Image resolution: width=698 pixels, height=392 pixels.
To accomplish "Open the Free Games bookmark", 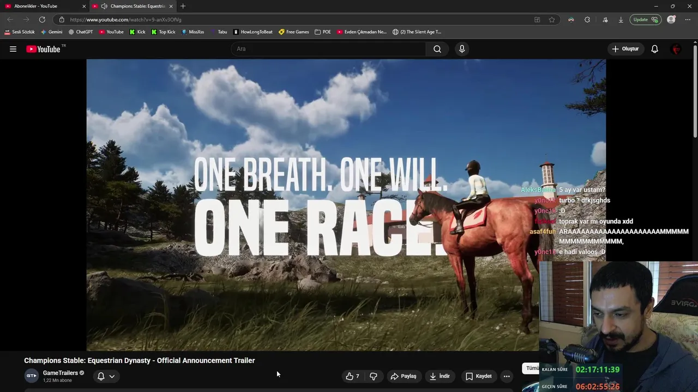I will point(294,32).
